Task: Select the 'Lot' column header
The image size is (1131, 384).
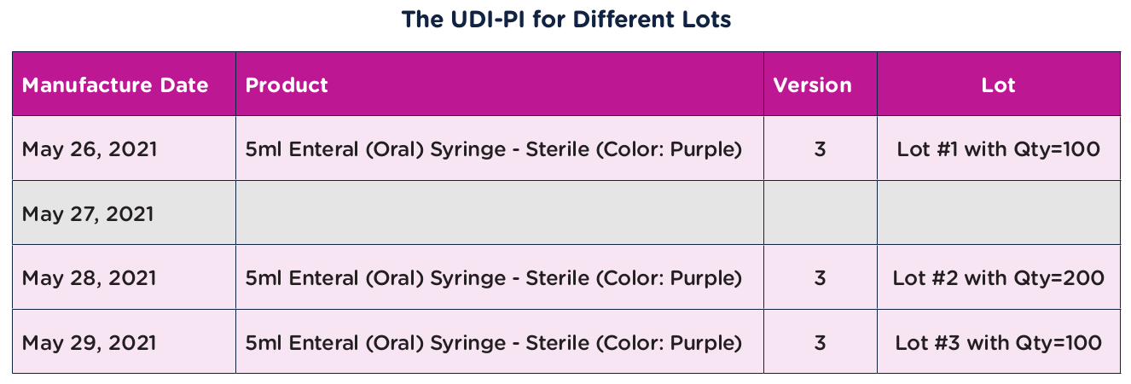Action: (x=998, y=85)
